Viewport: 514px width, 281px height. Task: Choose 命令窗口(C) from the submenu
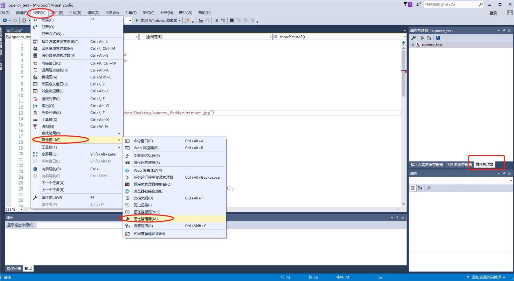pos(174,141)
